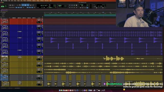Click the MIDI zoom button
The height and width of the screenshot is (92, 164).
coord(13,5)
